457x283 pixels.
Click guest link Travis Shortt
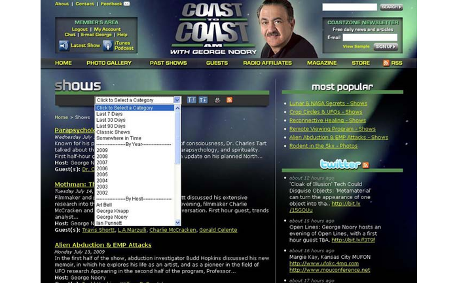pos(98,230)
